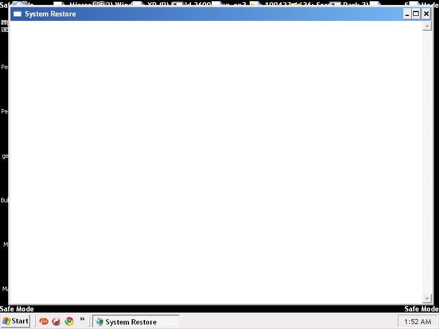The image size is (439, 329).
Task: Open Google Chrome from Quick Launch
Action: click(x=69, y=321)
